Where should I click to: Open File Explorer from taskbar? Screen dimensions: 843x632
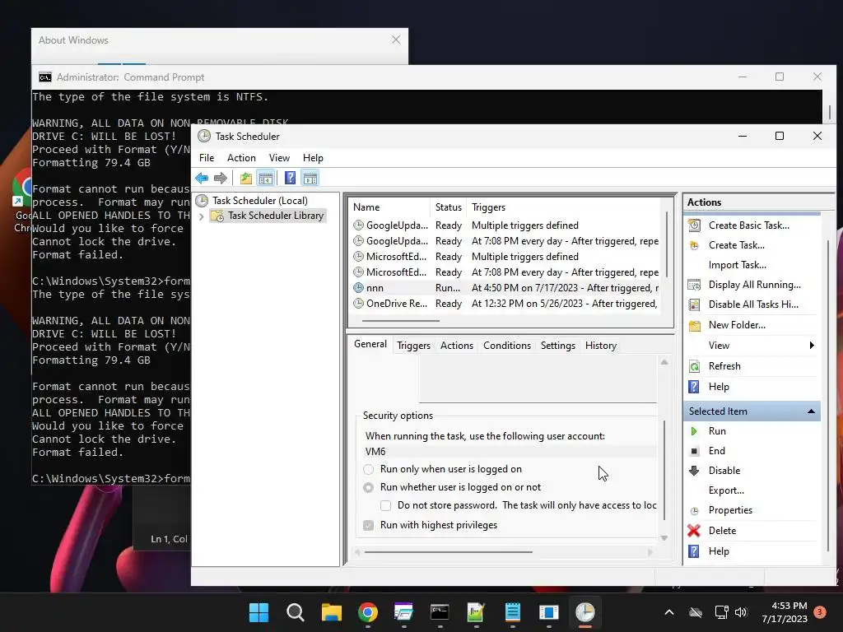click(x=331, y=612)
